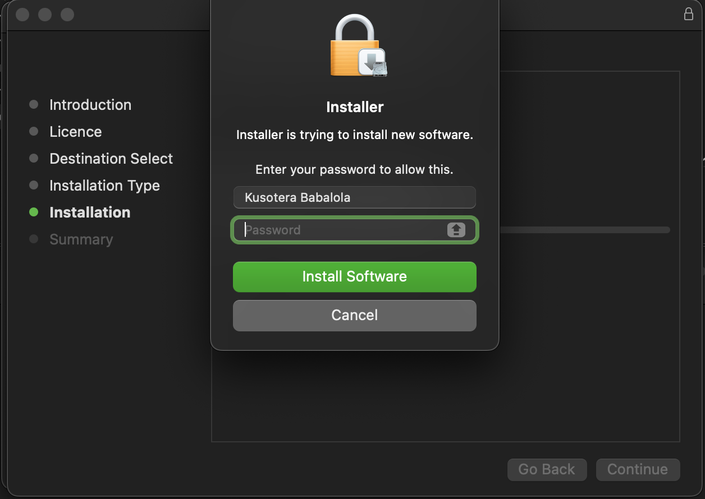Screen dimensions: 705x499
Task: Minimize the Installer window
Action: (x=45, y=15)
